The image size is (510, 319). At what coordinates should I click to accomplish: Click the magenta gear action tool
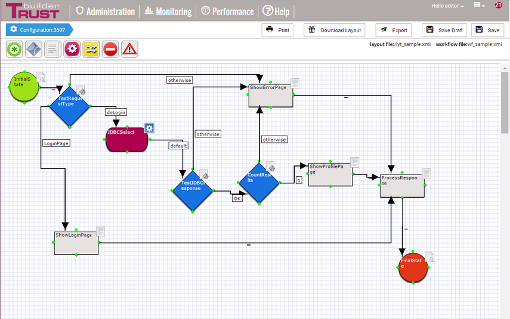(x=72, y=49)
